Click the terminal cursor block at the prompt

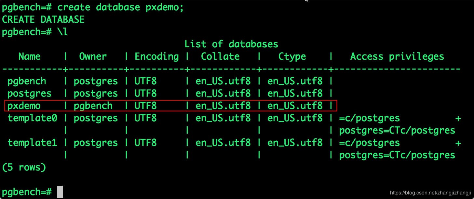[60, 192]
